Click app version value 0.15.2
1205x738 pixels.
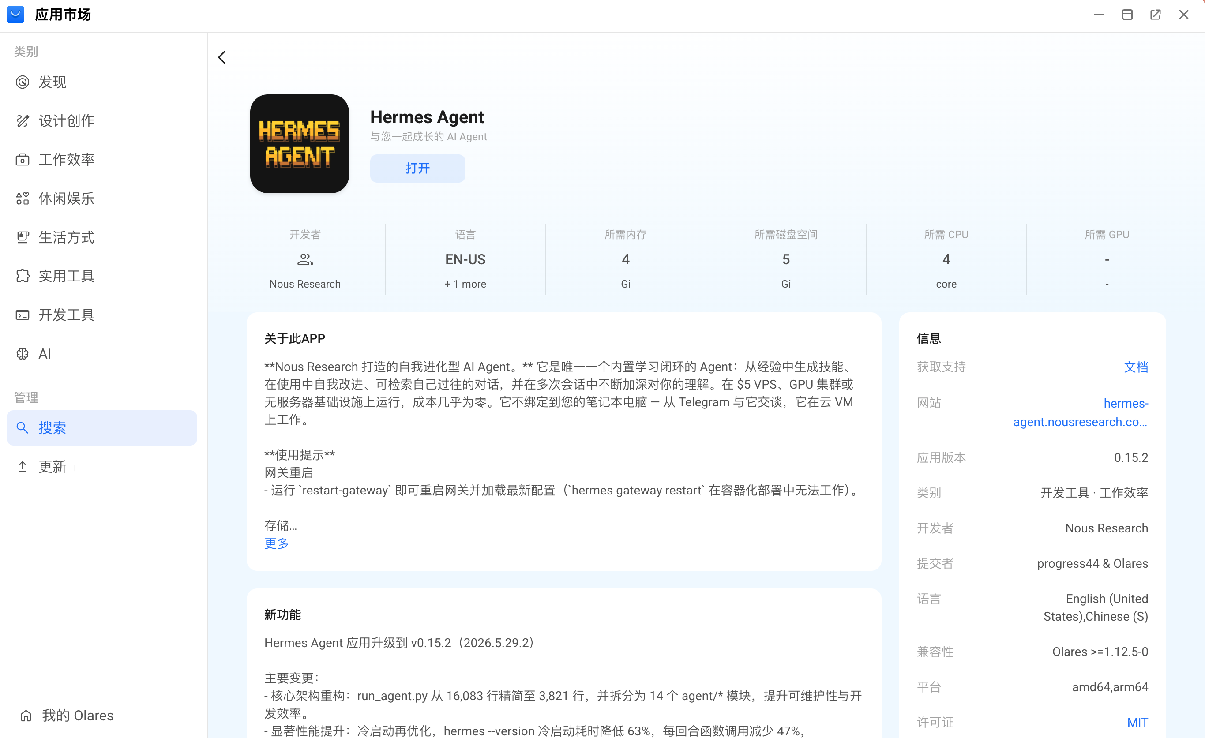click(x=1131, y=457)
